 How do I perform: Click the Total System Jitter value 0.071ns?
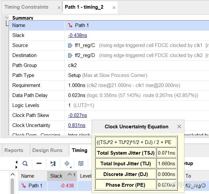point(166,153)
